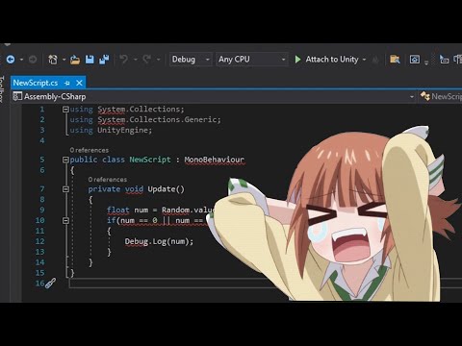Click the Redo arrow icon
The image size is (462, 346).
[x=147, y=60]
